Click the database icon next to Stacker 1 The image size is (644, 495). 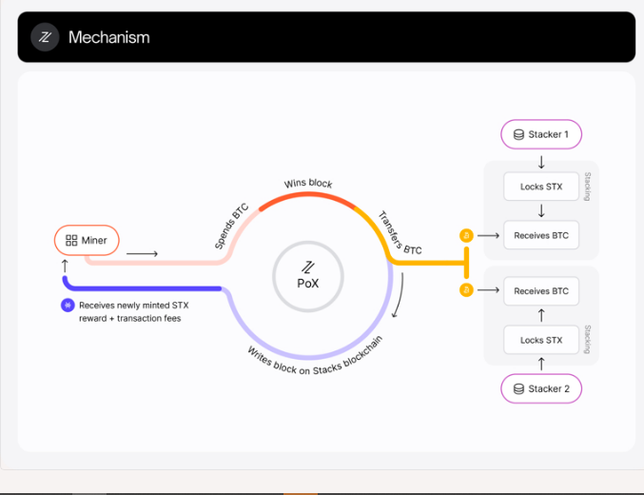click(x=518, y=134)
